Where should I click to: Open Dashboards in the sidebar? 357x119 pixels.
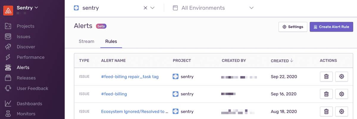click(x=29, y=104)
